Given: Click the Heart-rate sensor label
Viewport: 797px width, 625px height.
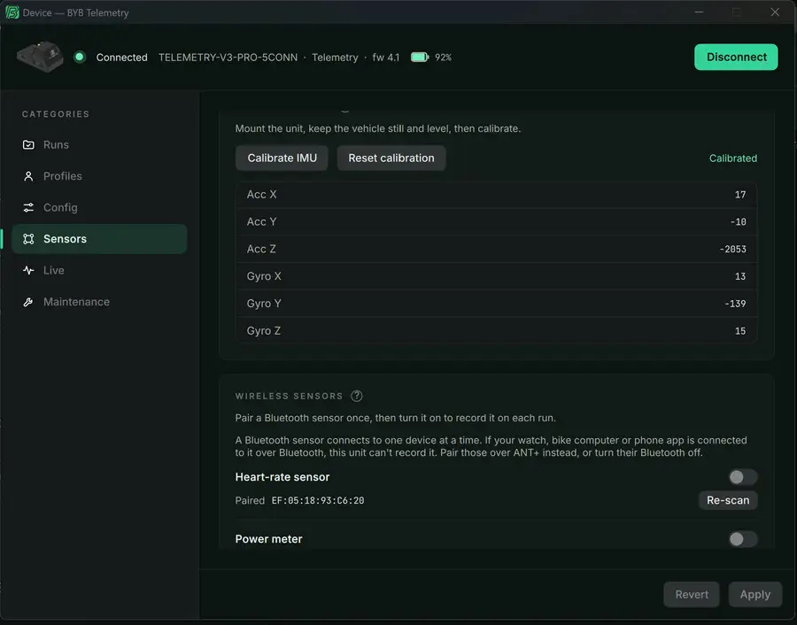Looking at the screenshot, I should point(282,477).
